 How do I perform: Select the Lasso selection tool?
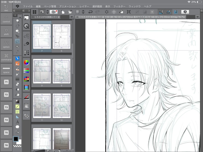(x=17, y=41)
